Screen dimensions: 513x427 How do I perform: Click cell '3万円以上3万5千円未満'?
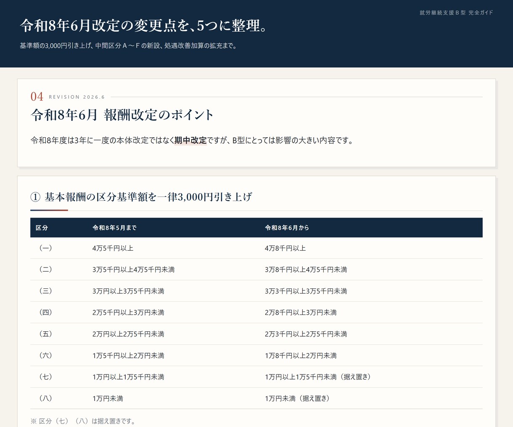point(128,291)
